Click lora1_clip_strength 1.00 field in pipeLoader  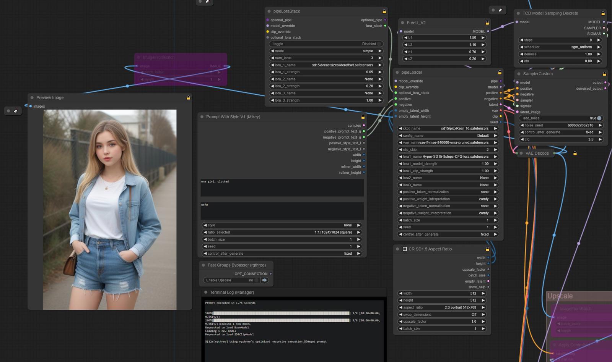point(448,171)
